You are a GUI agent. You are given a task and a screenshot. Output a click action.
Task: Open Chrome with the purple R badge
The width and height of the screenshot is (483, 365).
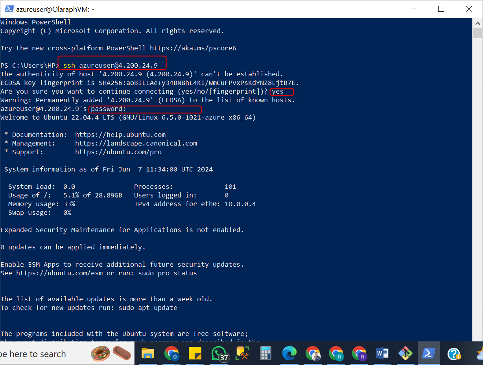point(359,354)
